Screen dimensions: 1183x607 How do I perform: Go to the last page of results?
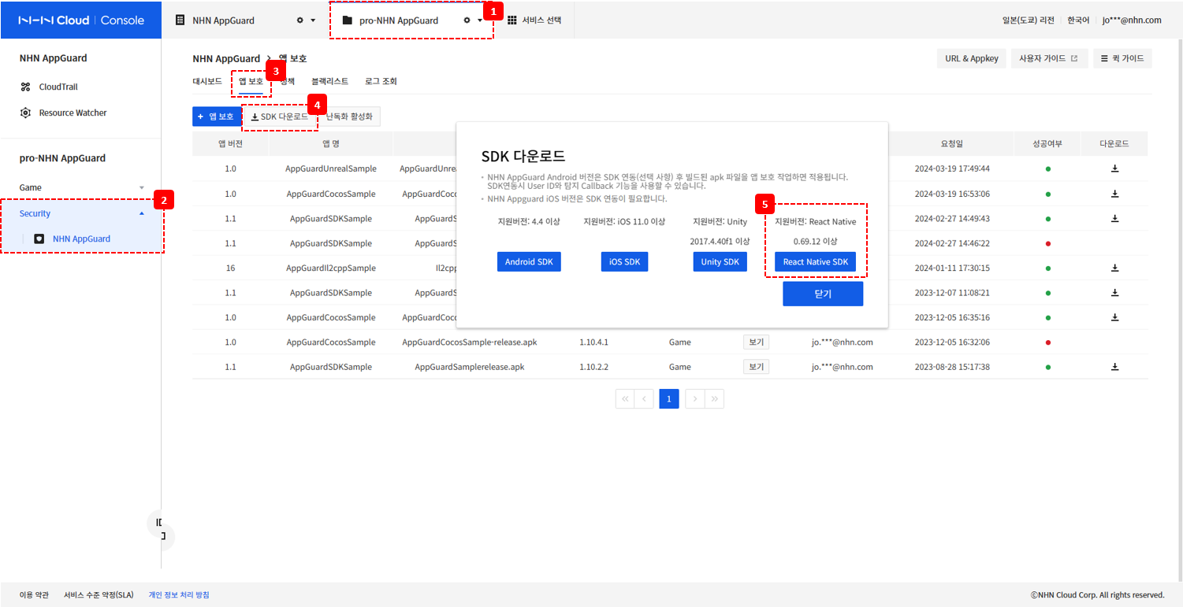tap(714, 399)
